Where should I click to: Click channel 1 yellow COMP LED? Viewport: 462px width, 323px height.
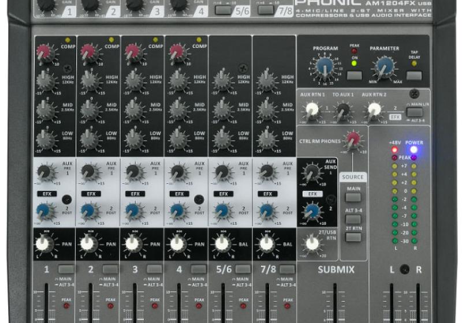click(68, 40)
